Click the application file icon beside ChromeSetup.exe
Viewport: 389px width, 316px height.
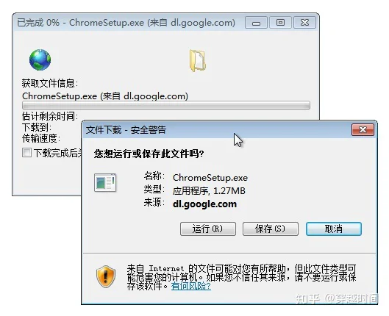click(x=105, y=183)
